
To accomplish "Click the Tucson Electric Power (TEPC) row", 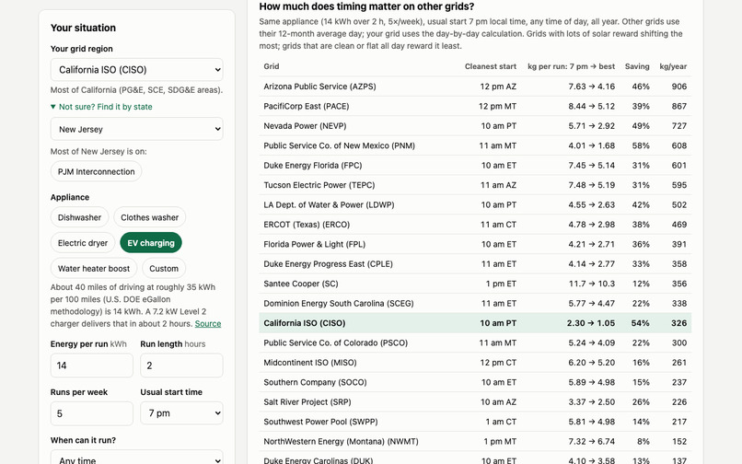I will coord(475,185).
